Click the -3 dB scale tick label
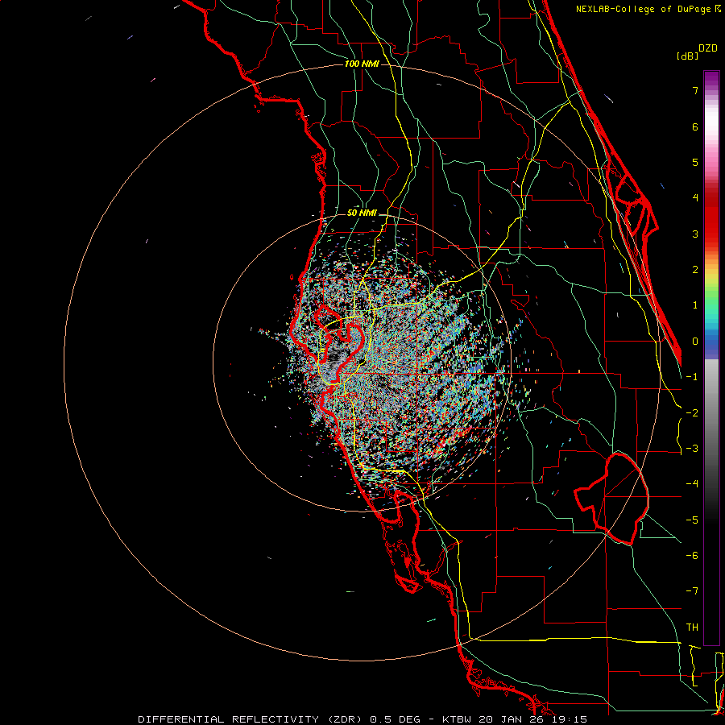The width and height of the screenshot is (725, 725). [x=692, y=449]
